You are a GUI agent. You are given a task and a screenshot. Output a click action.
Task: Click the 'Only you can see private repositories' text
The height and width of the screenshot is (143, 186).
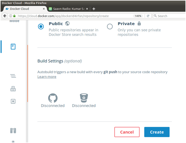click(x=139, y=32)
